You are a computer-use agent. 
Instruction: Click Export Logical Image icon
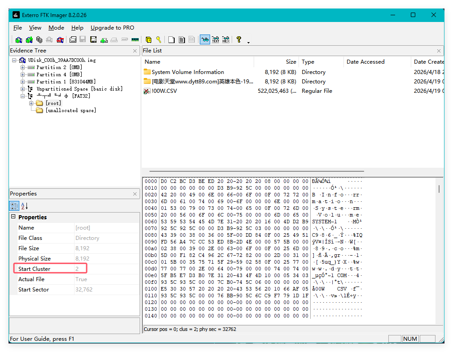(x=93, y=39)
